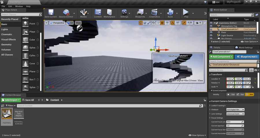Image resolution: width=260 pixels, height=138 pixels.
Task: Click the Current Focal Length value field
Action: (235, 122)
